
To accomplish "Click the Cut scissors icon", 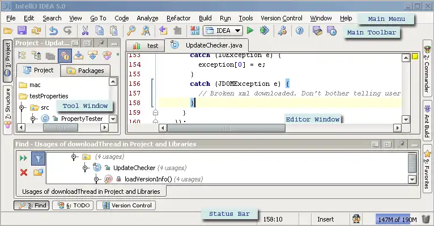I will (85, 31).
